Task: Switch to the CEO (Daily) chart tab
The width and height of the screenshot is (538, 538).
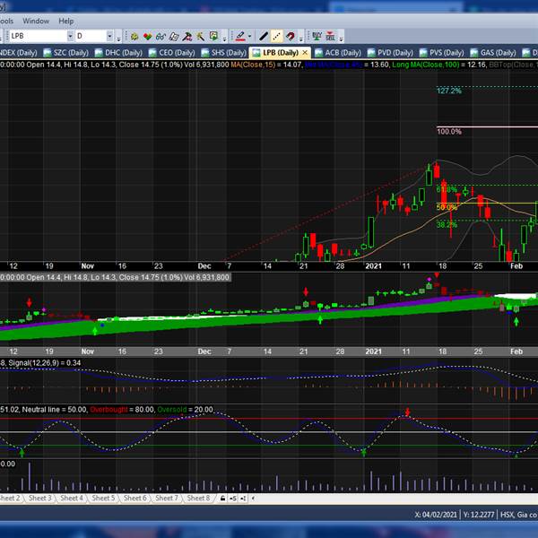Action: pos(172,53)
